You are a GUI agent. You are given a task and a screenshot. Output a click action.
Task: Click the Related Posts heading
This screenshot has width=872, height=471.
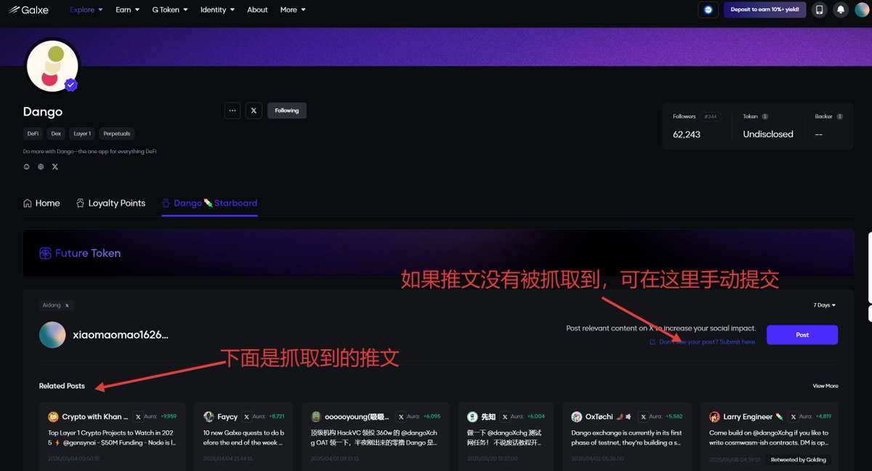pos(62,386)
